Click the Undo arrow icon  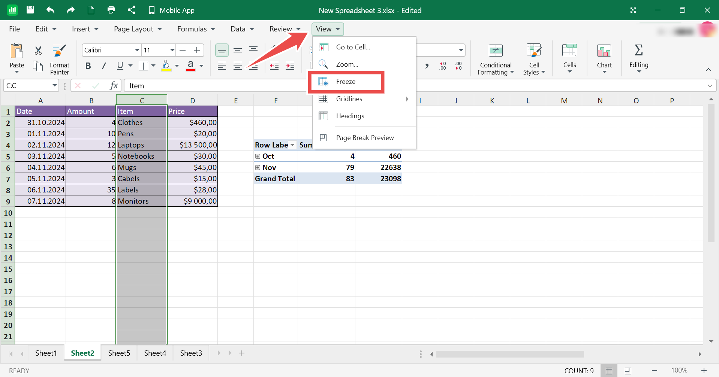click(50, 10)
